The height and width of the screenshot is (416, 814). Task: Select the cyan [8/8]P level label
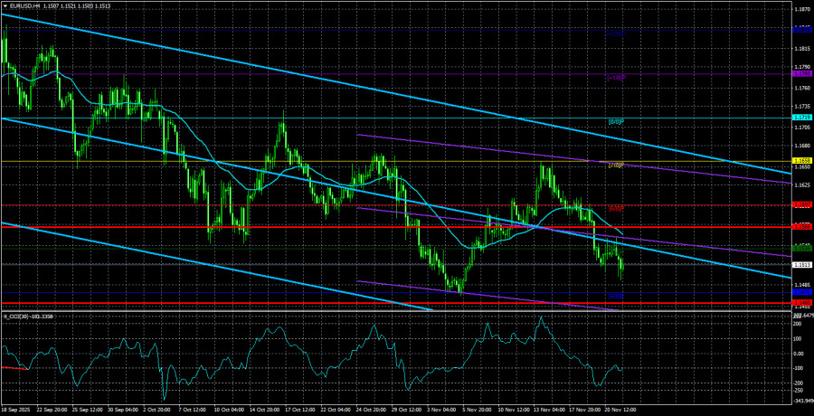click(x=615, y=121)
